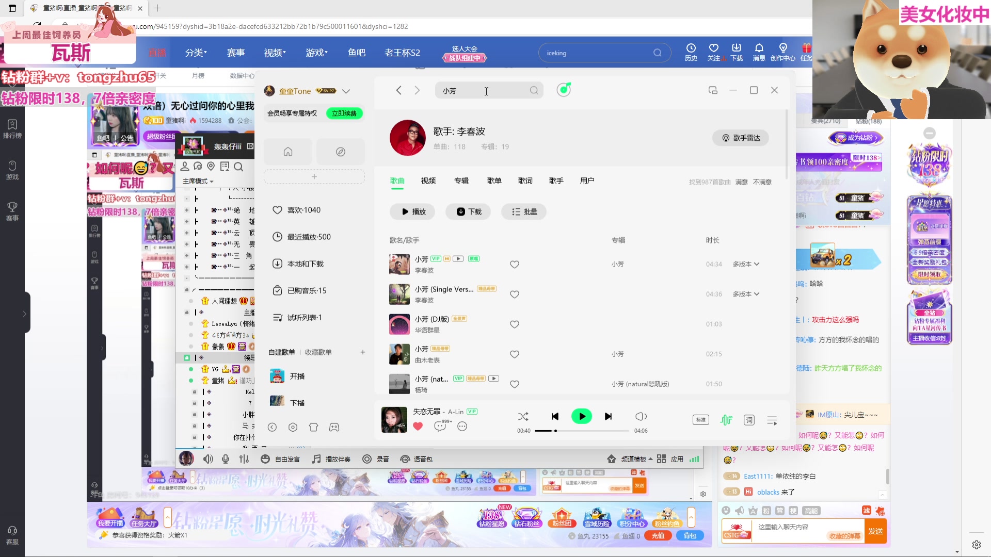Click the music search field containing 小芳
Viewport: 991px width, 557px height.
point(489,90)
